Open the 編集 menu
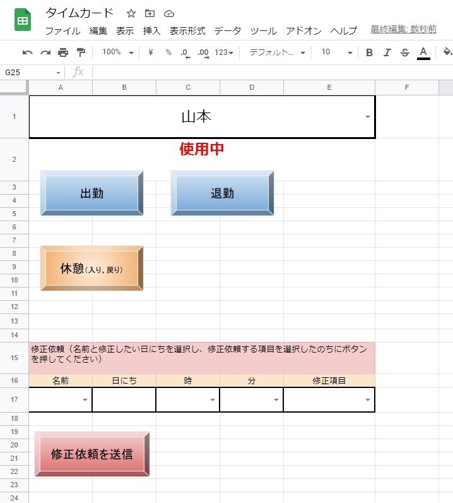This screenshot has height=503, width=453. [x=98, y=31]
